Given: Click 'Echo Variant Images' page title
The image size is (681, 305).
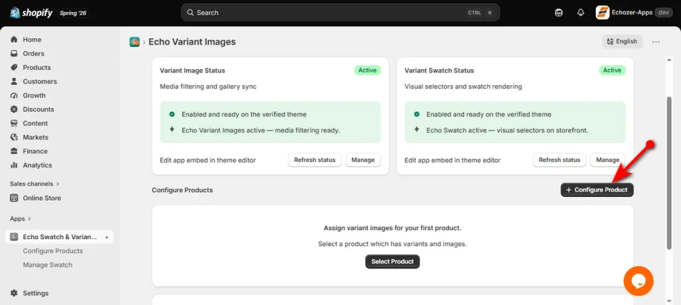Looking at the screenshot, I should [x=192, y=42].
